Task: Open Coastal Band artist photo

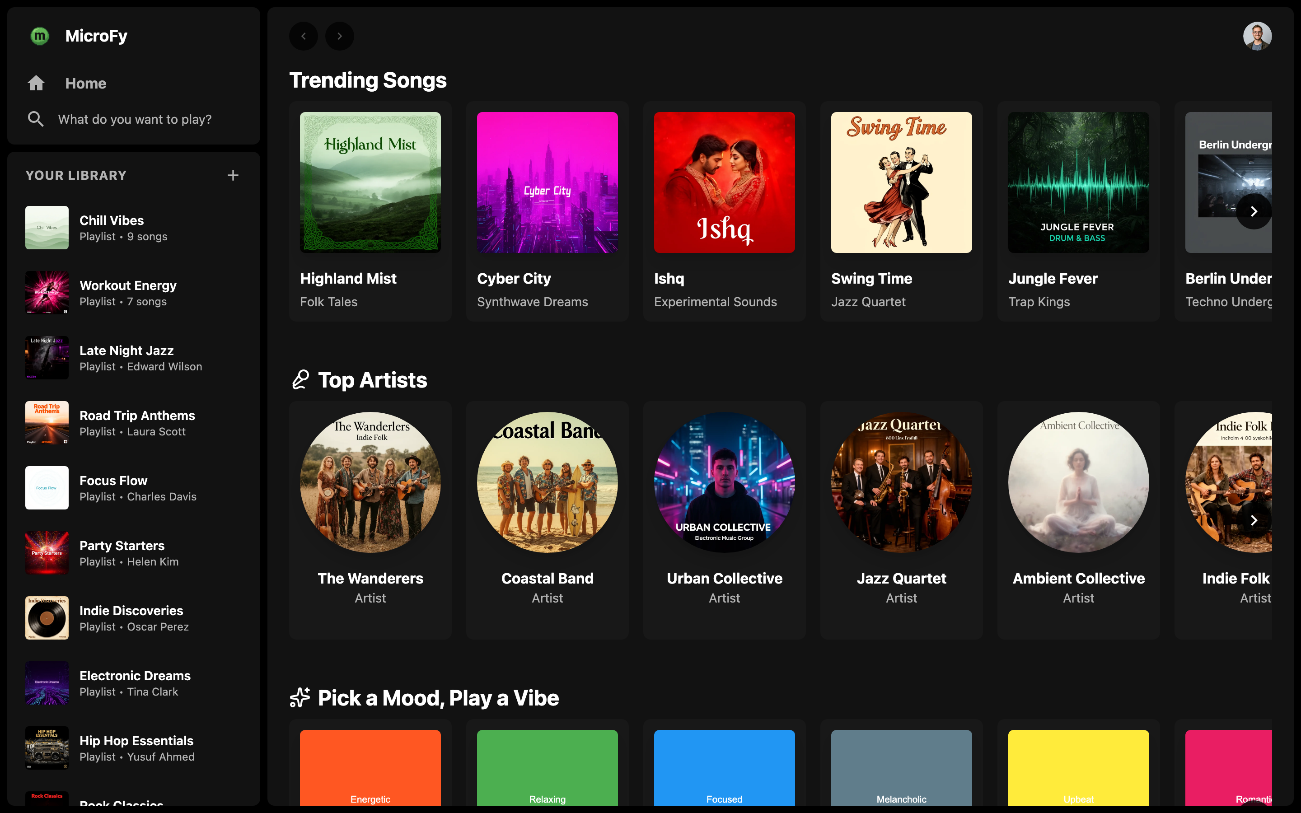Action: tap(548, 482)
